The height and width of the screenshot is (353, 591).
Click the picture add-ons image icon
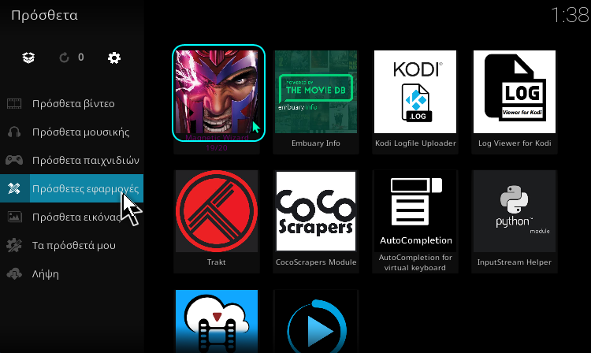[x=14, y=217]
